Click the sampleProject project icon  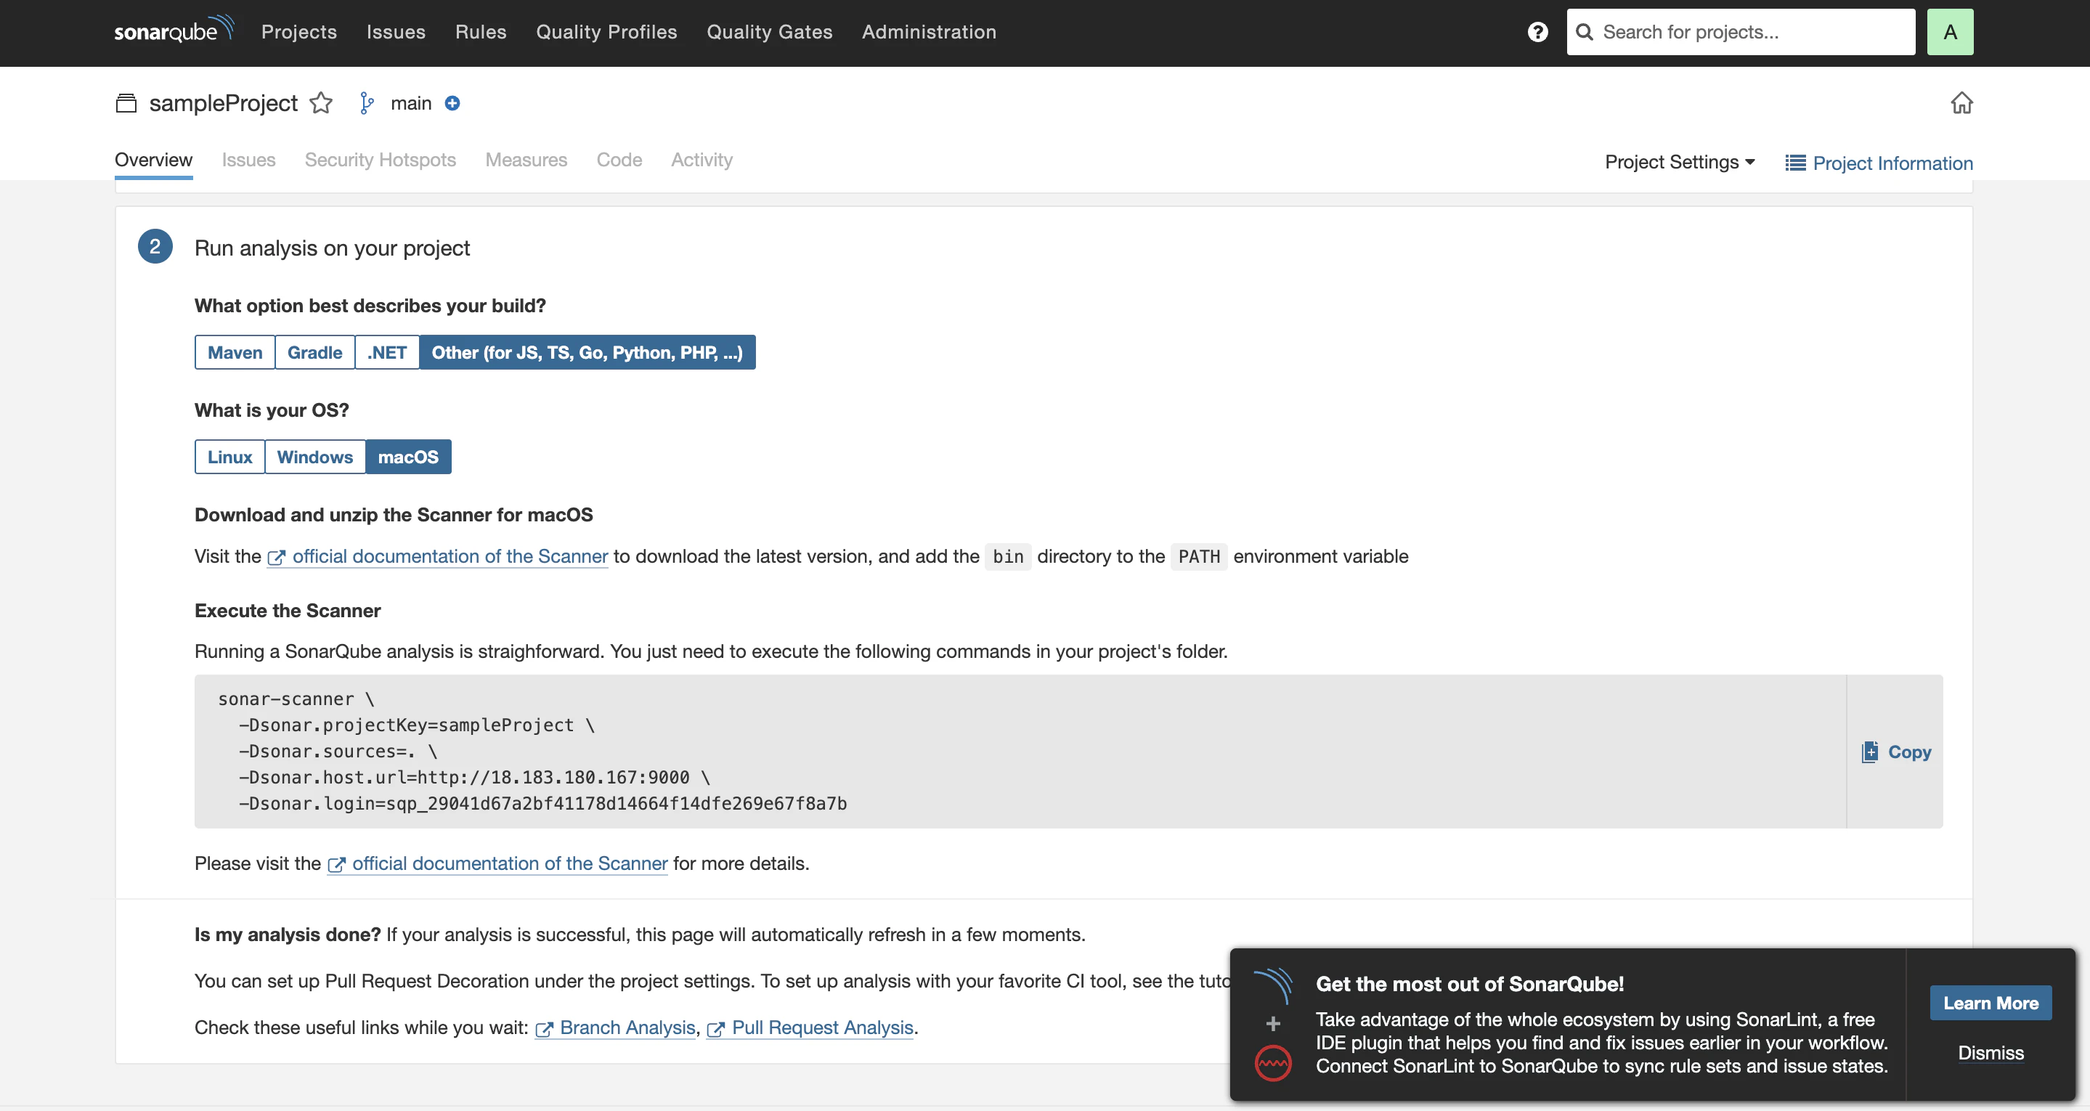click(x=126, y=103)
